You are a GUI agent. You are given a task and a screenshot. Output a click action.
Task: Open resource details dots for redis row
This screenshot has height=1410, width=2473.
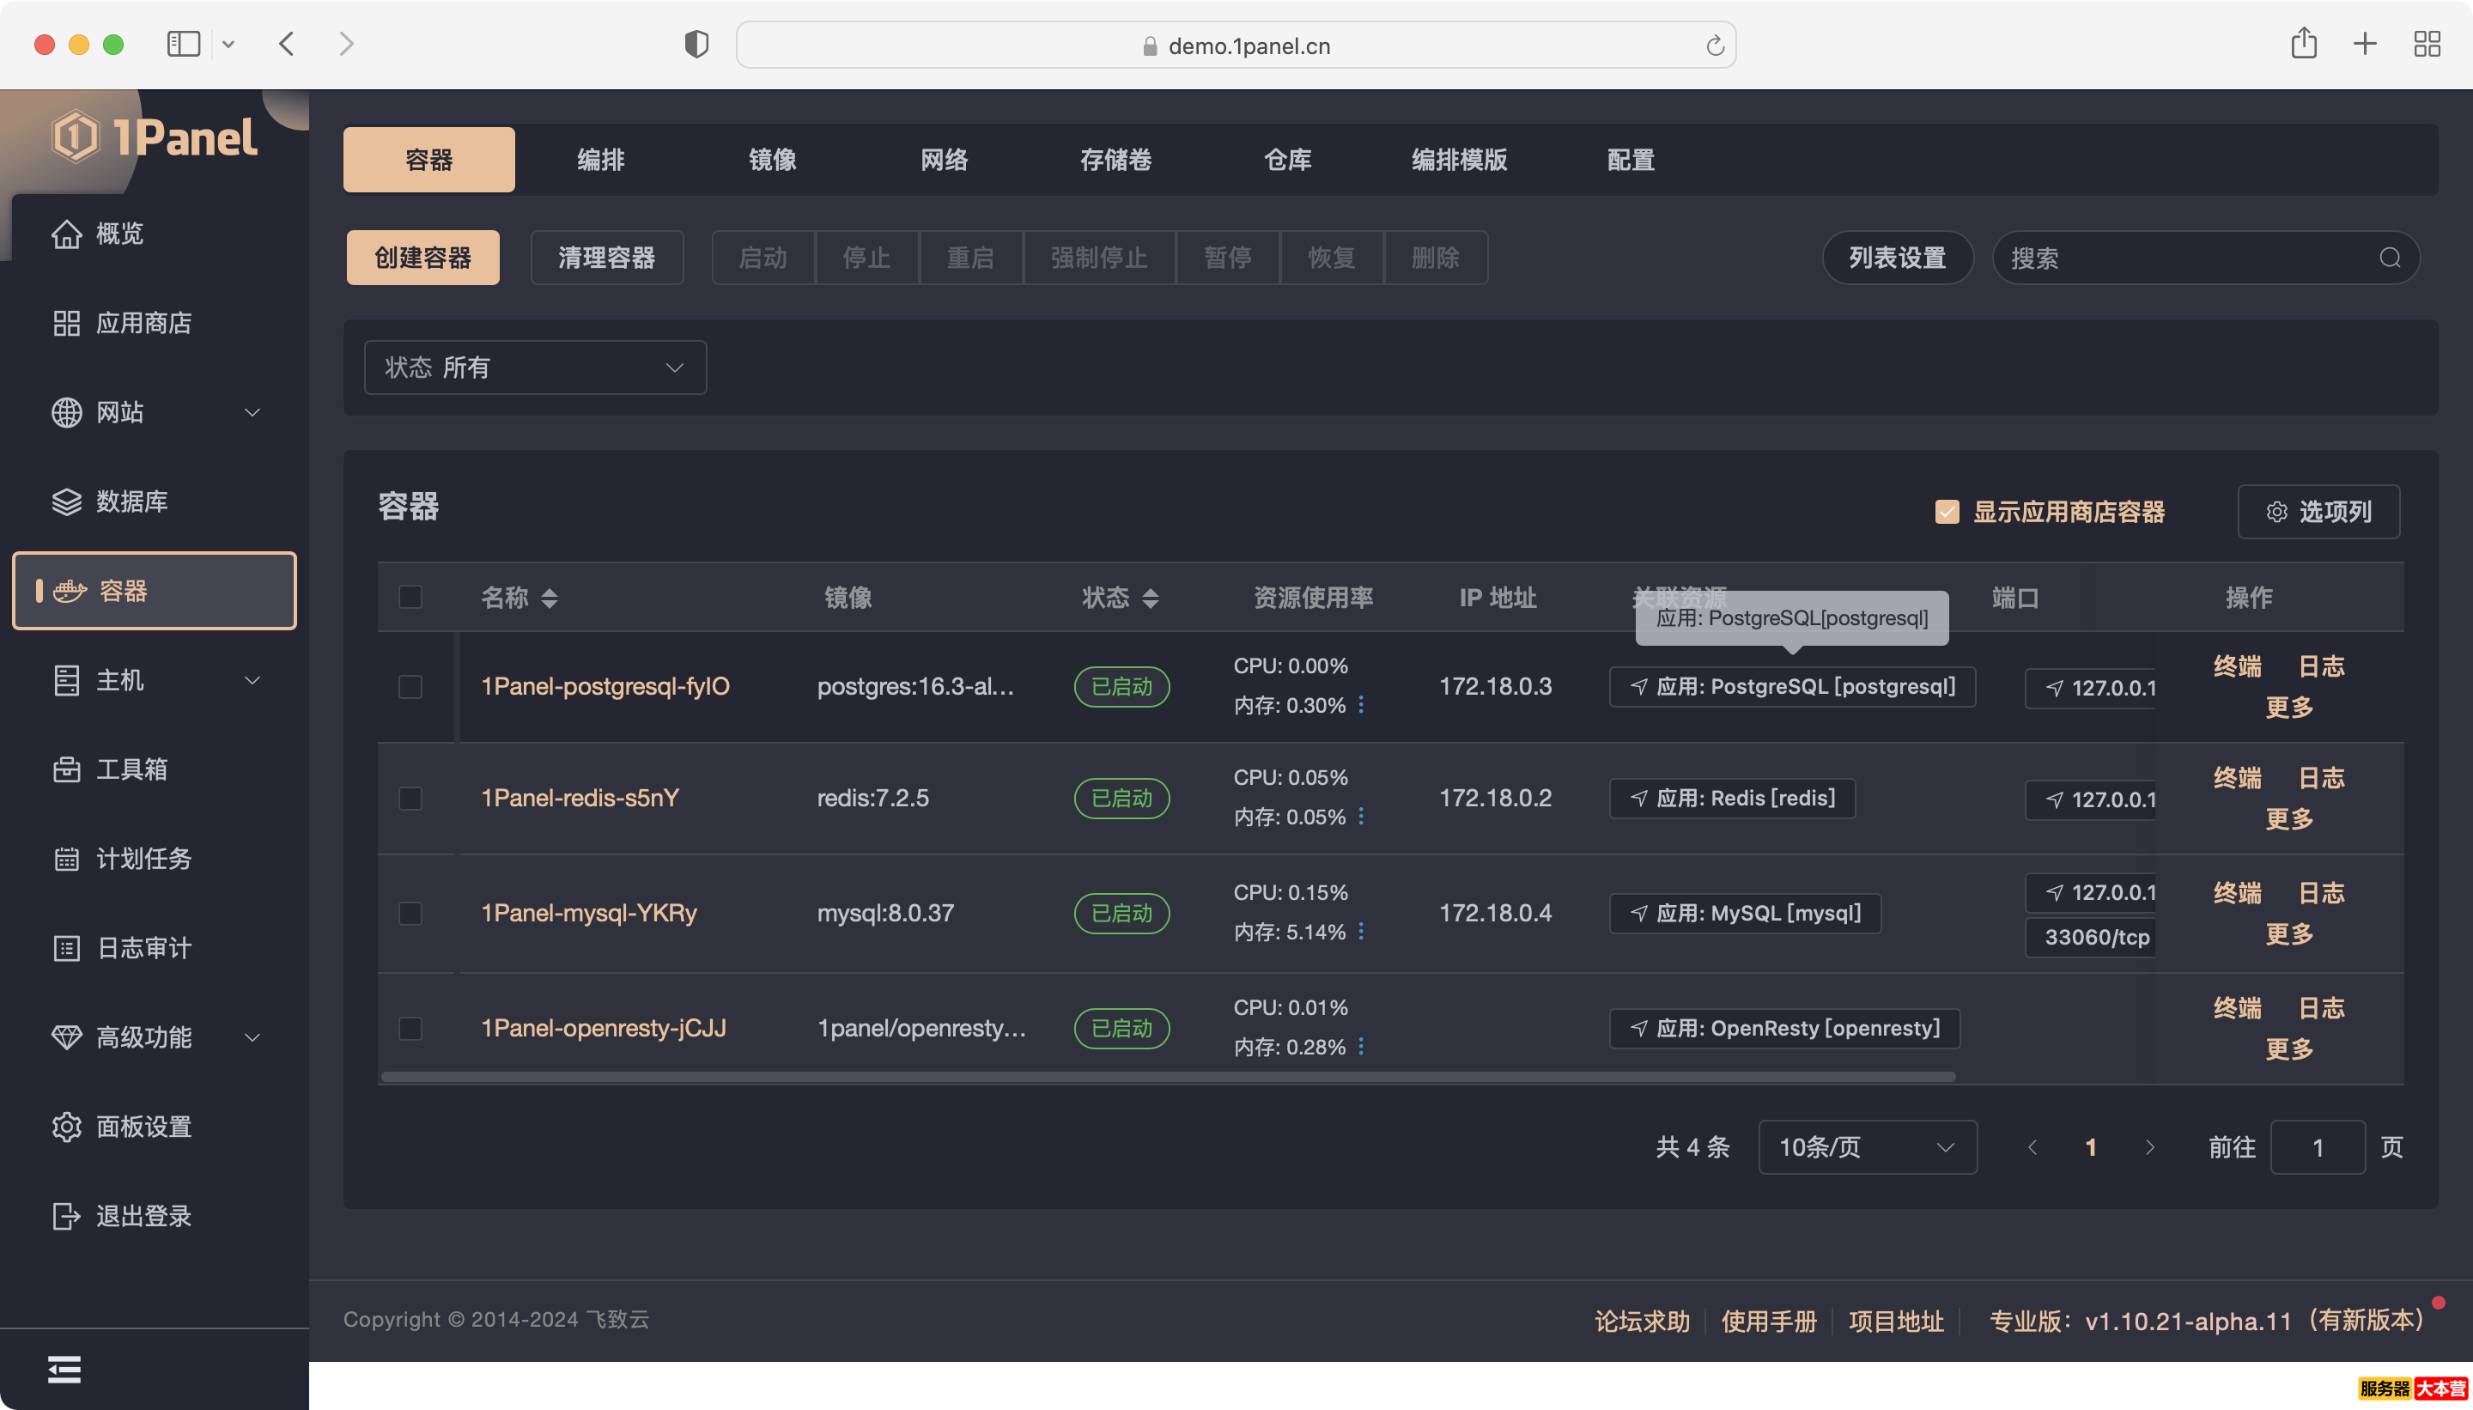click(x=1360, y=817)
